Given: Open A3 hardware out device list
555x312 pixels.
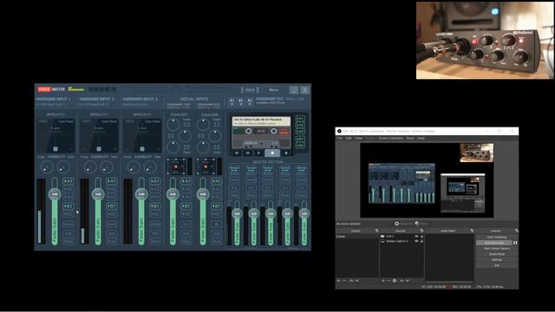Looking at the screenshot, I should coord(250,102).
